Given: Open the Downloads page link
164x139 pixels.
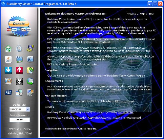Looking at the screenshot, I should pyautogui.click(x=115, y=90).
